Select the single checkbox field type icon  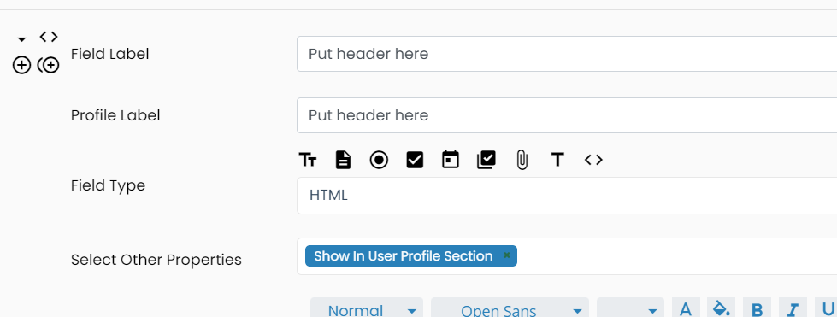point(415,160)
